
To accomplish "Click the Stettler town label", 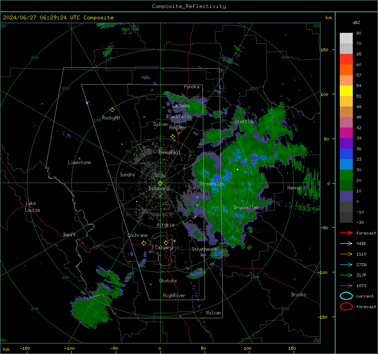I will [x=244, y=122].
